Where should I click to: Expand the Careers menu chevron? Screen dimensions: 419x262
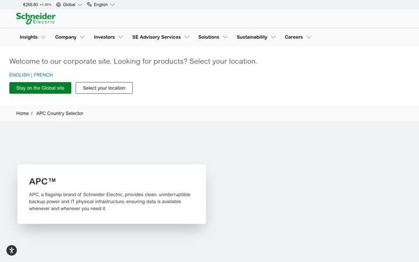(x=308, y=37)
